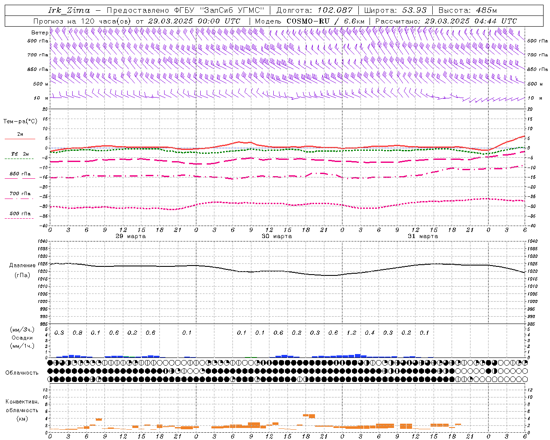Click the '29 марта' date label
Screen dimensions: 550x440
click(131, 236)
